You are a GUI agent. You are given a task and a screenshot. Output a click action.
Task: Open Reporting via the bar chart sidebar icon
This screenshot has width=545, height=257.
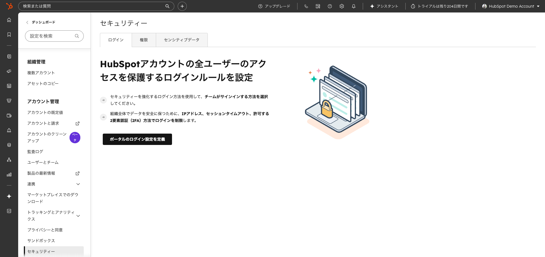9,174
